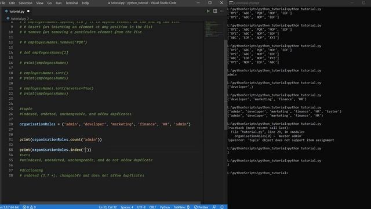Viewport: 371px width, 209px height.
Task: Click the organisationRoles variable on line 28
Action: (x=37, y=124)
